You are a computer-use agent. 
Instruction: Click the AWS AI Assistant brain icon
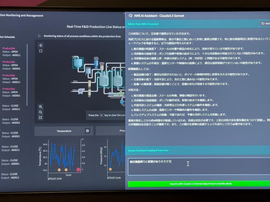click(130, 15)
